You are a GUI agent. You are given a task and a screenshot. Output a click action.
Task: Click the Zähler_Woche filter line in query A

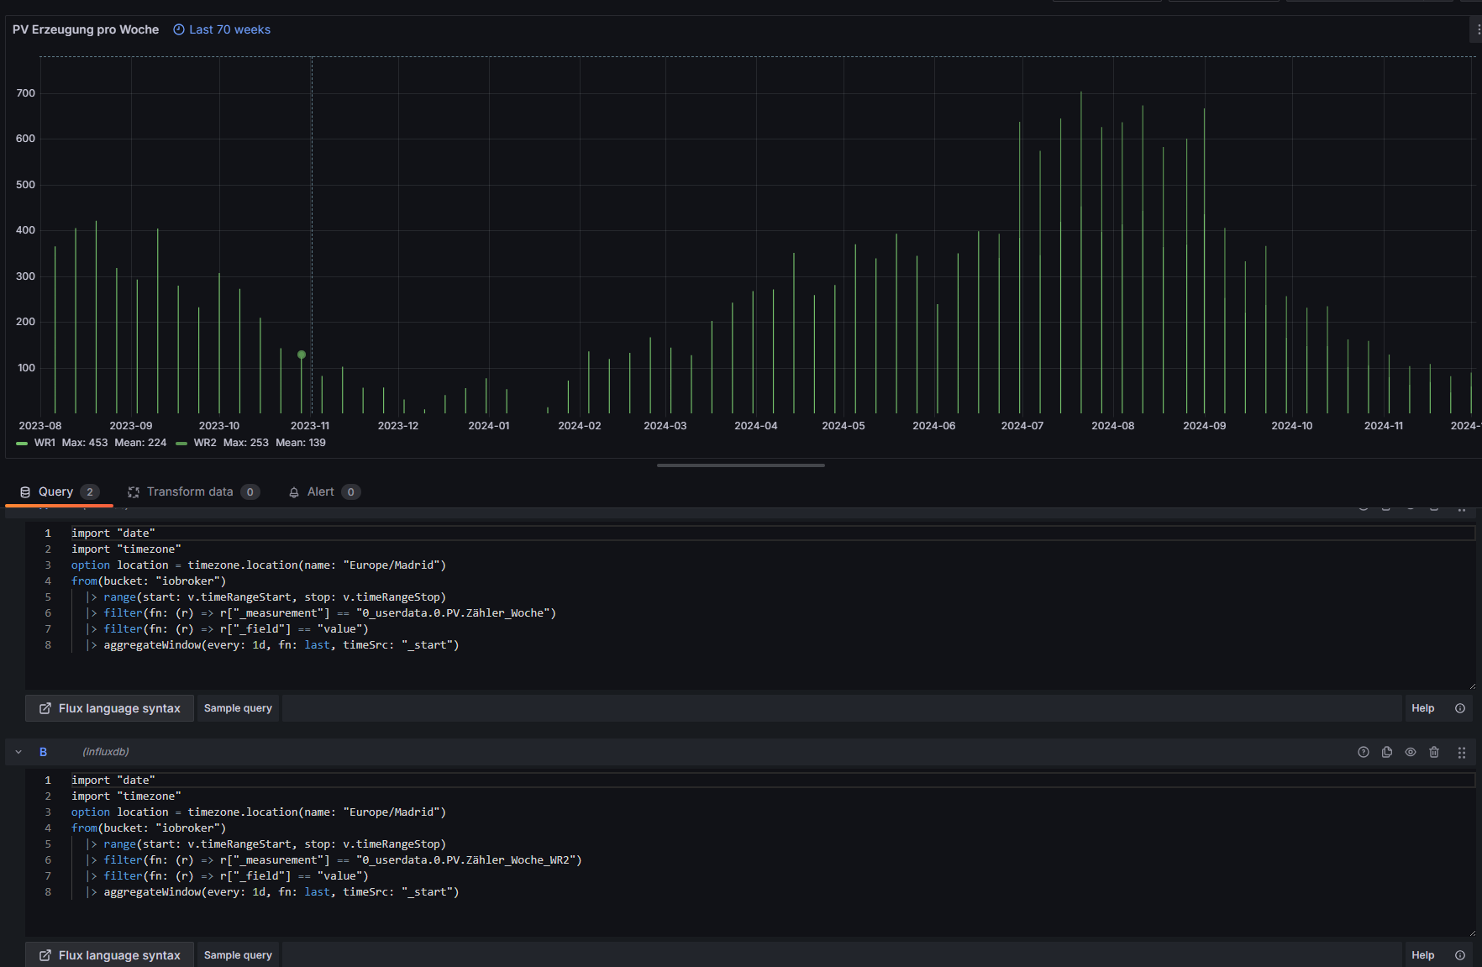[321, 613]
